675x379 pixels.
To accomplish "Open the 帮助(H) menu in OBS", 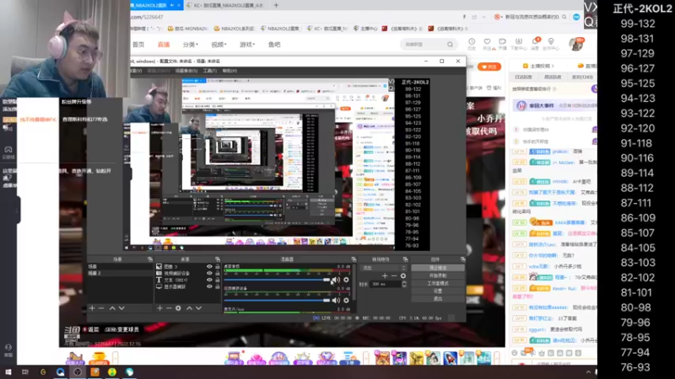I will click(x=229, y=71).
